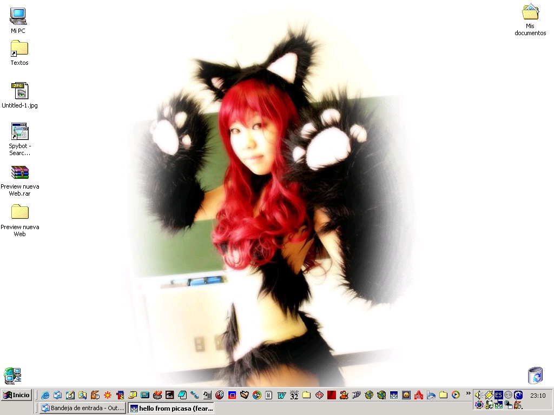Launch eMule donkey icon in quick launch
The image size is (554, 415).
click(95, 395)
